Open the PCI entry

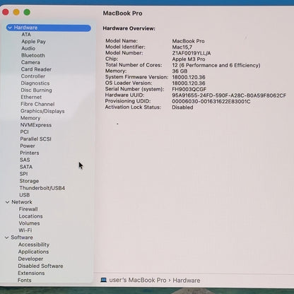coord(24,132)
